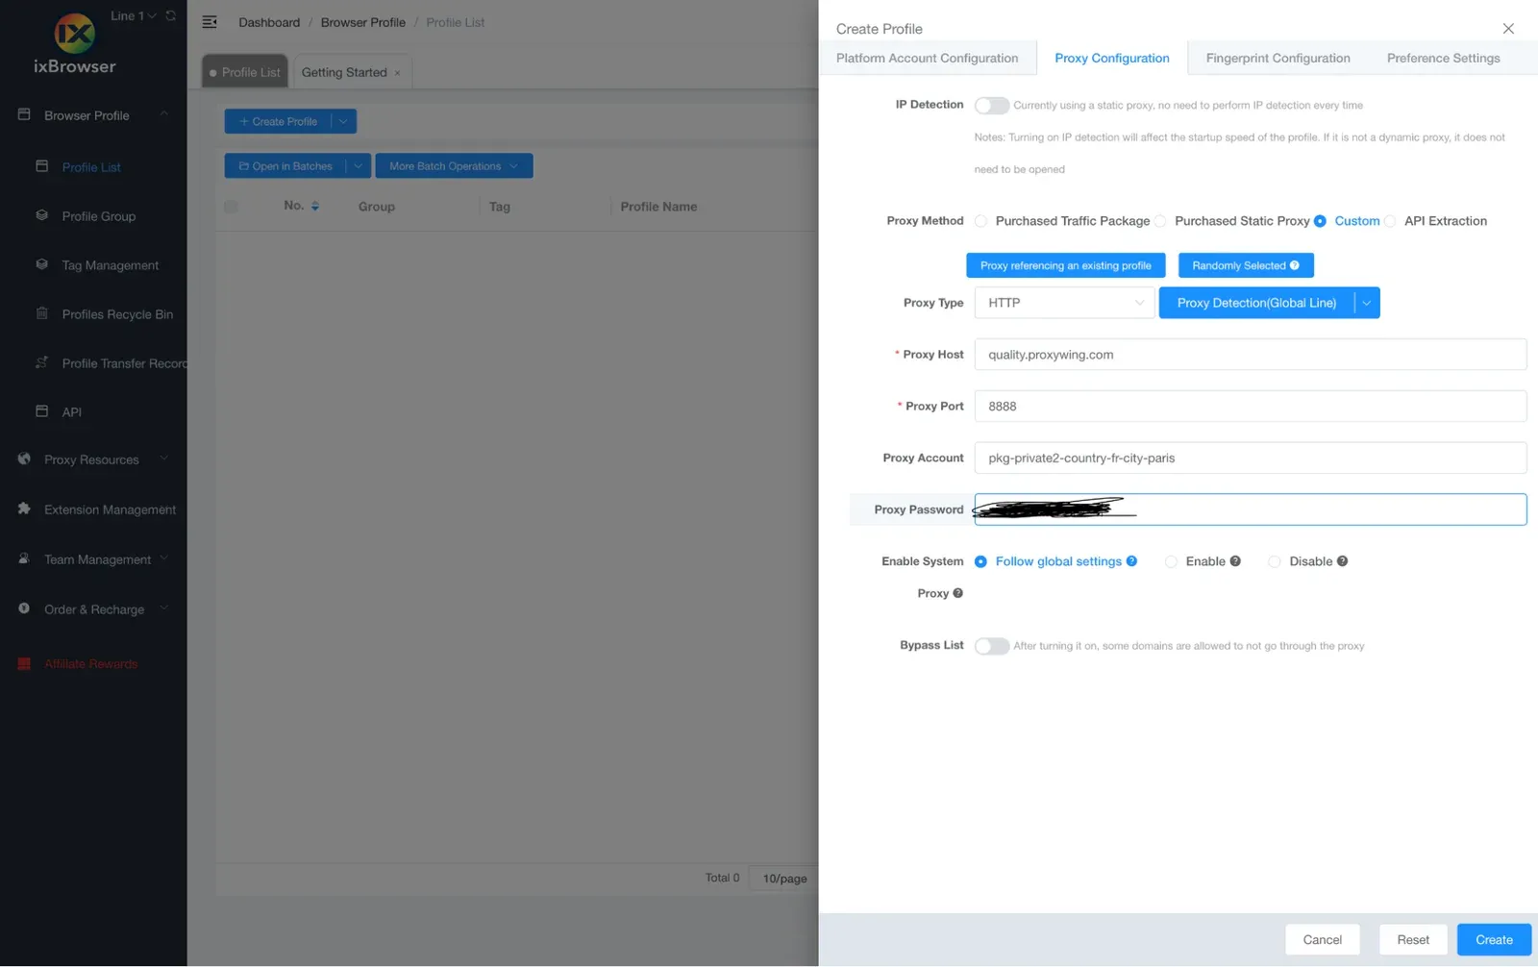Click Proxy Detection(Global Line) button
Viewport: 1538px width, 967px height.
click(x=1256, y=303)
